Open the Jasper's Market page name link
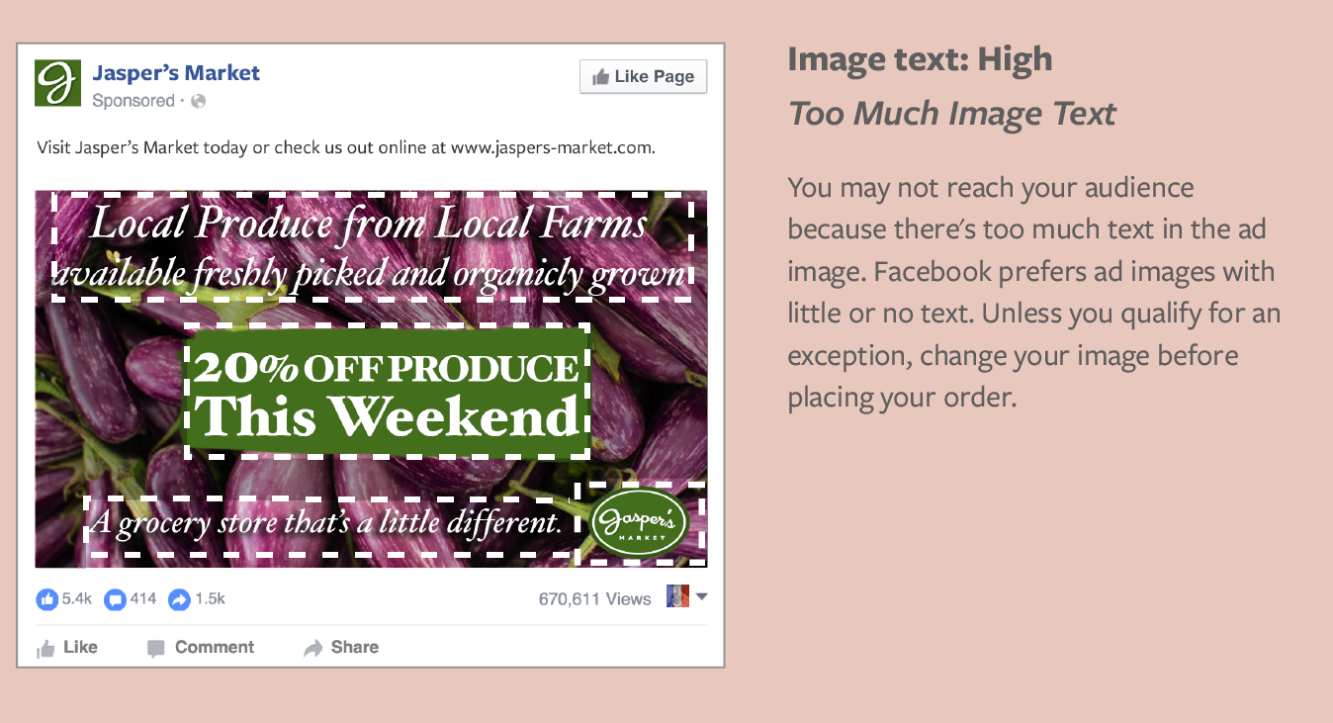 (x=176, y=73)
